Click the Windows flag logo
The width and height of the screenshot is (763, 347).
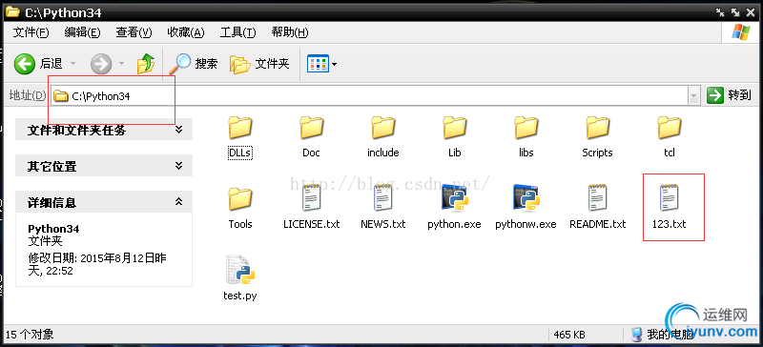tap(741, 32)
